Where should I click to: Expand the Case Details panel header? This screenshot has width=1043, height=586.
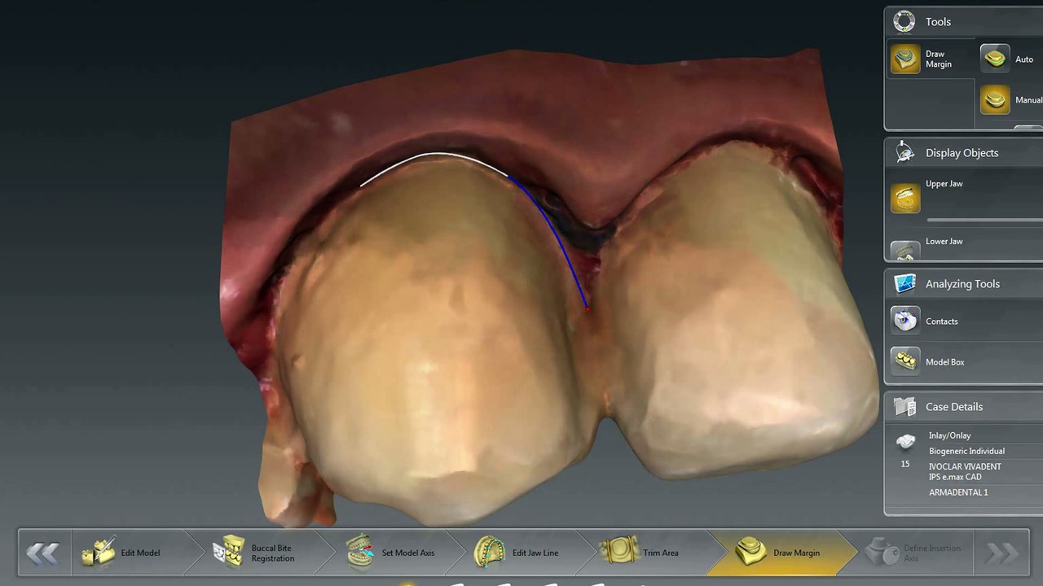pos(964,407)
